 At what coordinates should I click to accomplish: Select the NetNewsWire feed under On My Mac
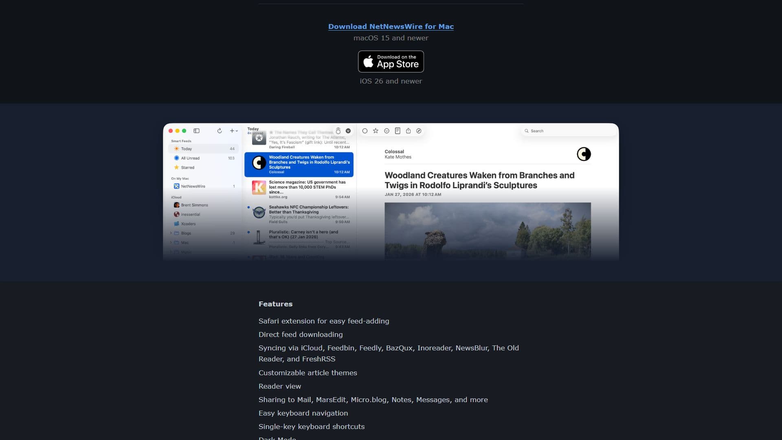[x=204, y=186]
